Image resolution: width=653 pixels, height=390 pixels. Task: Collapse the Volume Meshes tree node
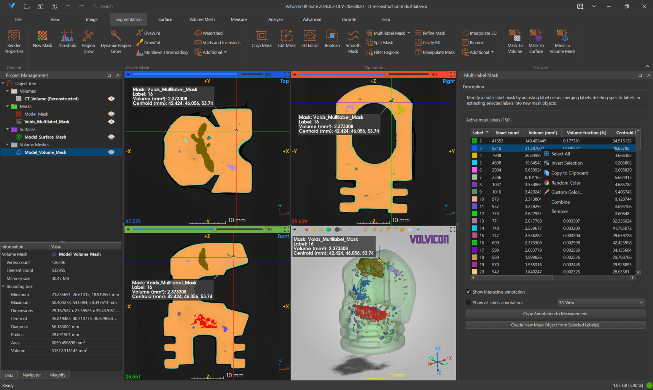(x=8, y=145)
